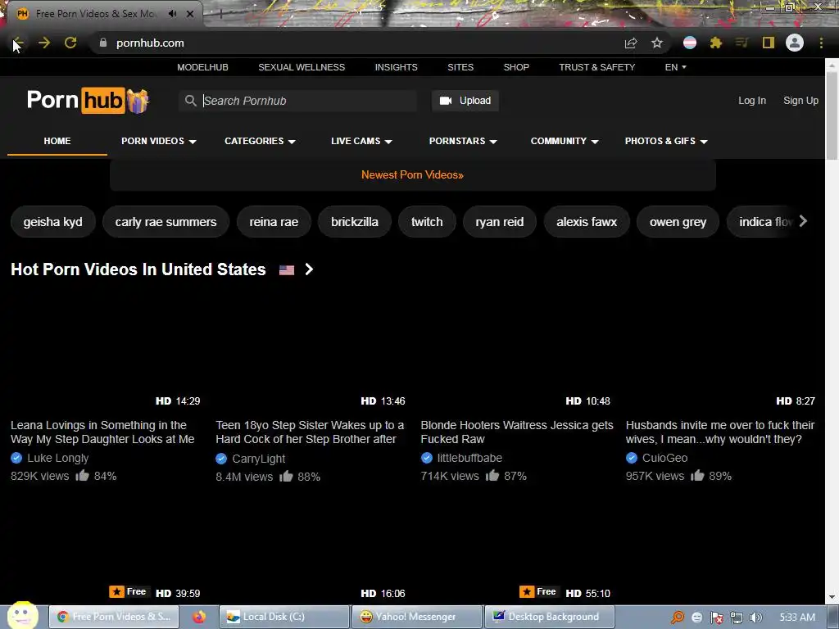Open the TRUST & SAFETY top menu link

(x=597, y=67)
